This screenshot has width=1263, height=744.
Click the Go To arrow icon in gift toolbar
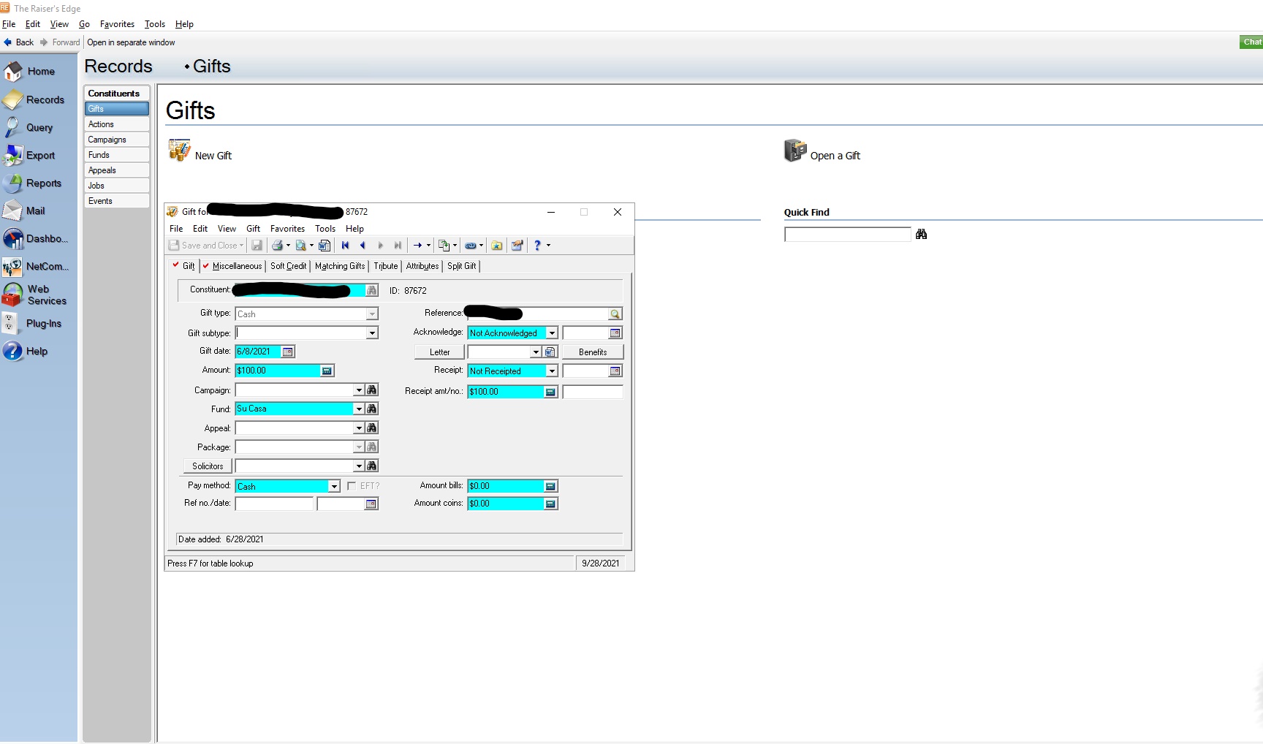coord(417,246)
